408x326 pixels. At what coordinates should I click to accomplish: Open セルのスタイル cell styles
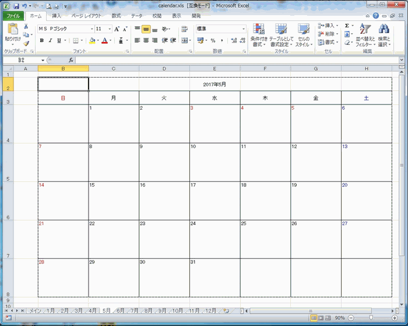[x=304, y=35]
